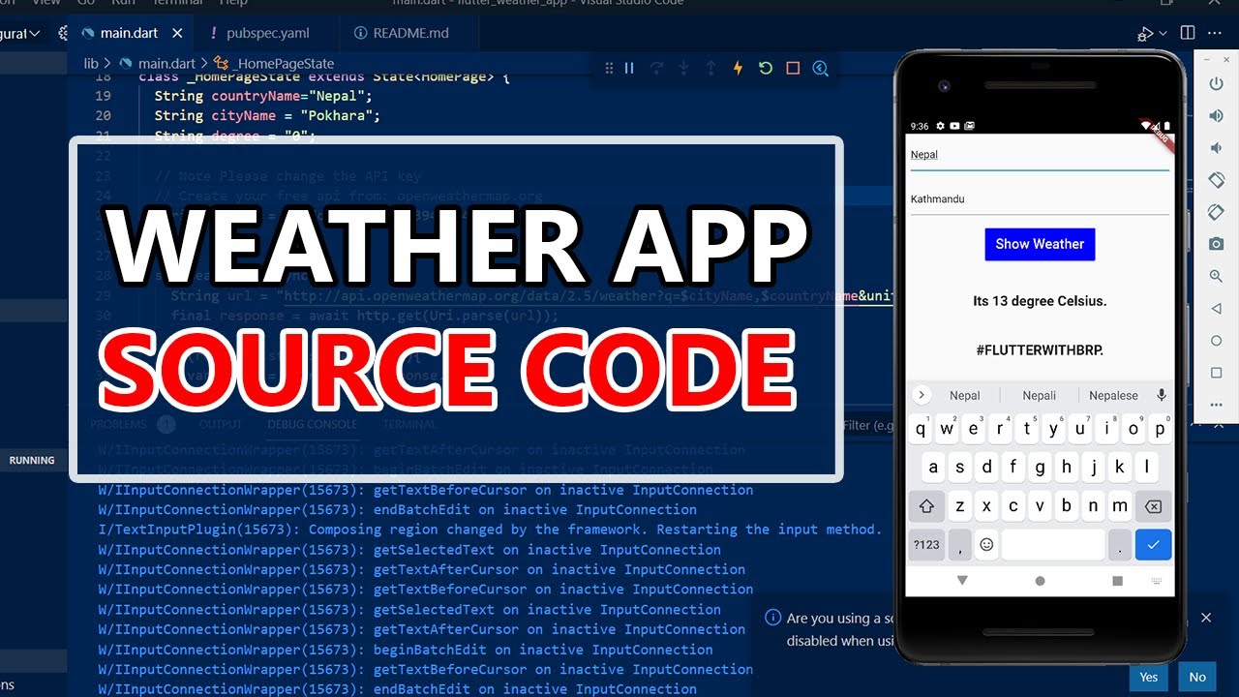This screenshot has height=697, width=1239.
Task: Stop debugging with the red square
Action: [x=793, y=69]
